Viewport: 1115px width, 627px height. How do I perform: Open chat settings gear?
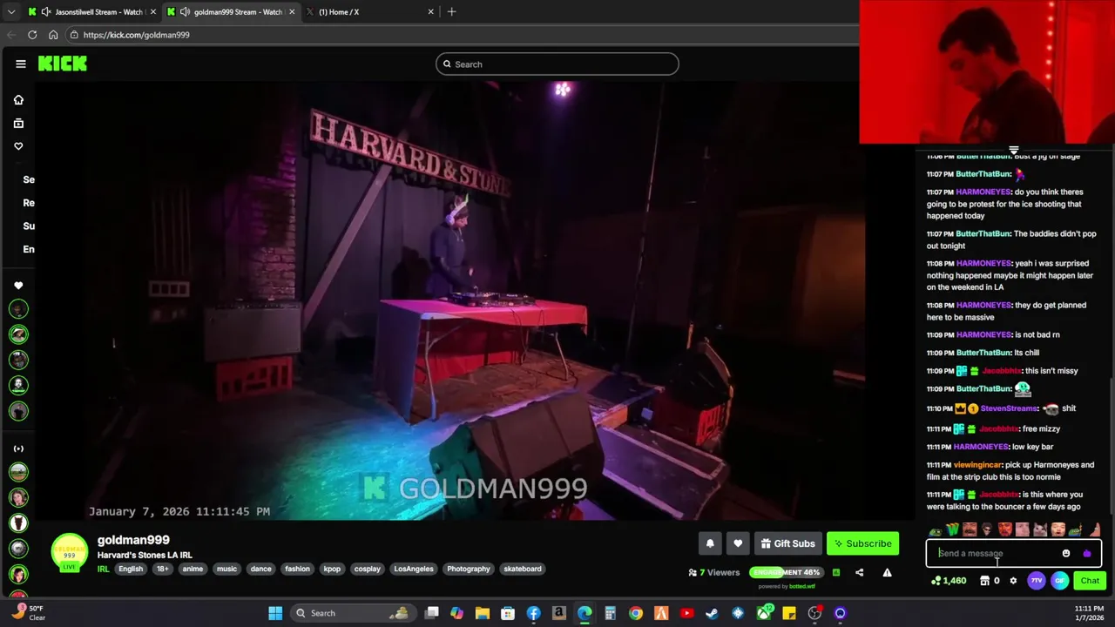(1013, 581)
